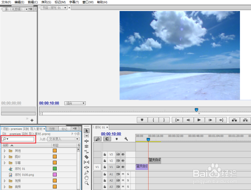Viewport: 251px width, 190px height.
Task: Expand the 视频 folder
Action: [x=5, y=180]
